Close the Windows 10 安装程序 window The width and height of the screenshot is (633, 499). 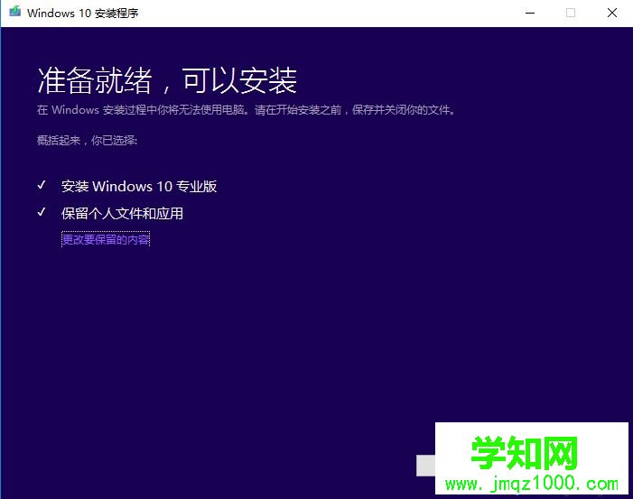point(612,13)
